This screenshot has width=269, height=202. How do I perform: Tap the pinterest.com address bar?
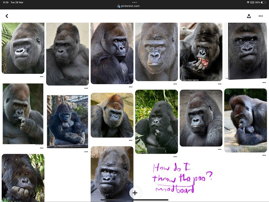tap(129, 6)
